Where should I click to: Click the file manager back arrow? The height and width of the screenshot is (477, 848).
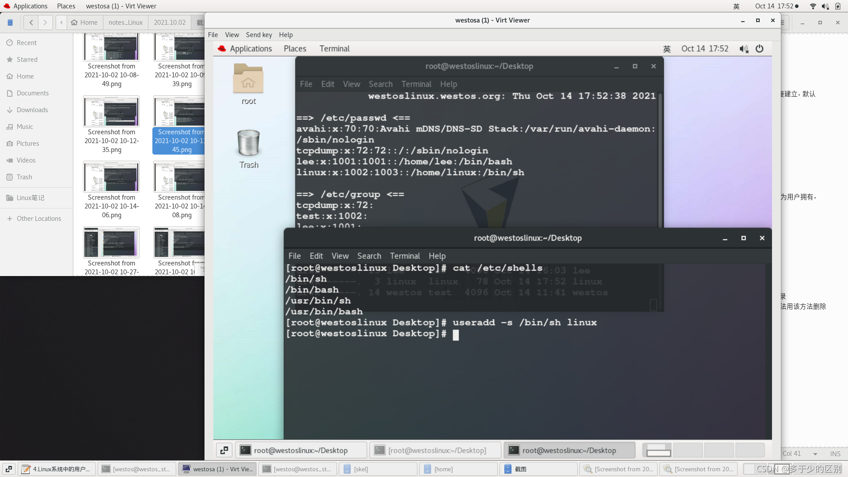31,23
